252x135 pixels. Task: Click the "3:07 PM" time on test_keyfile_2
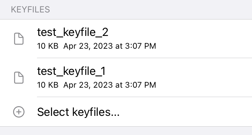(x=141, y=46)
